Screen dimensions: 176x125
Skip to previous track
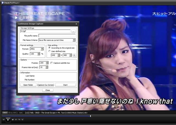4,120
